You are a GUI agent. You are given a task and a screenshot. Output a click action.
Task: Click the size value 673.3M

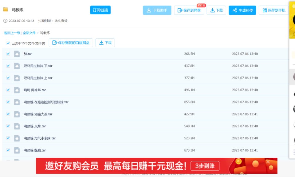(190, 150)
